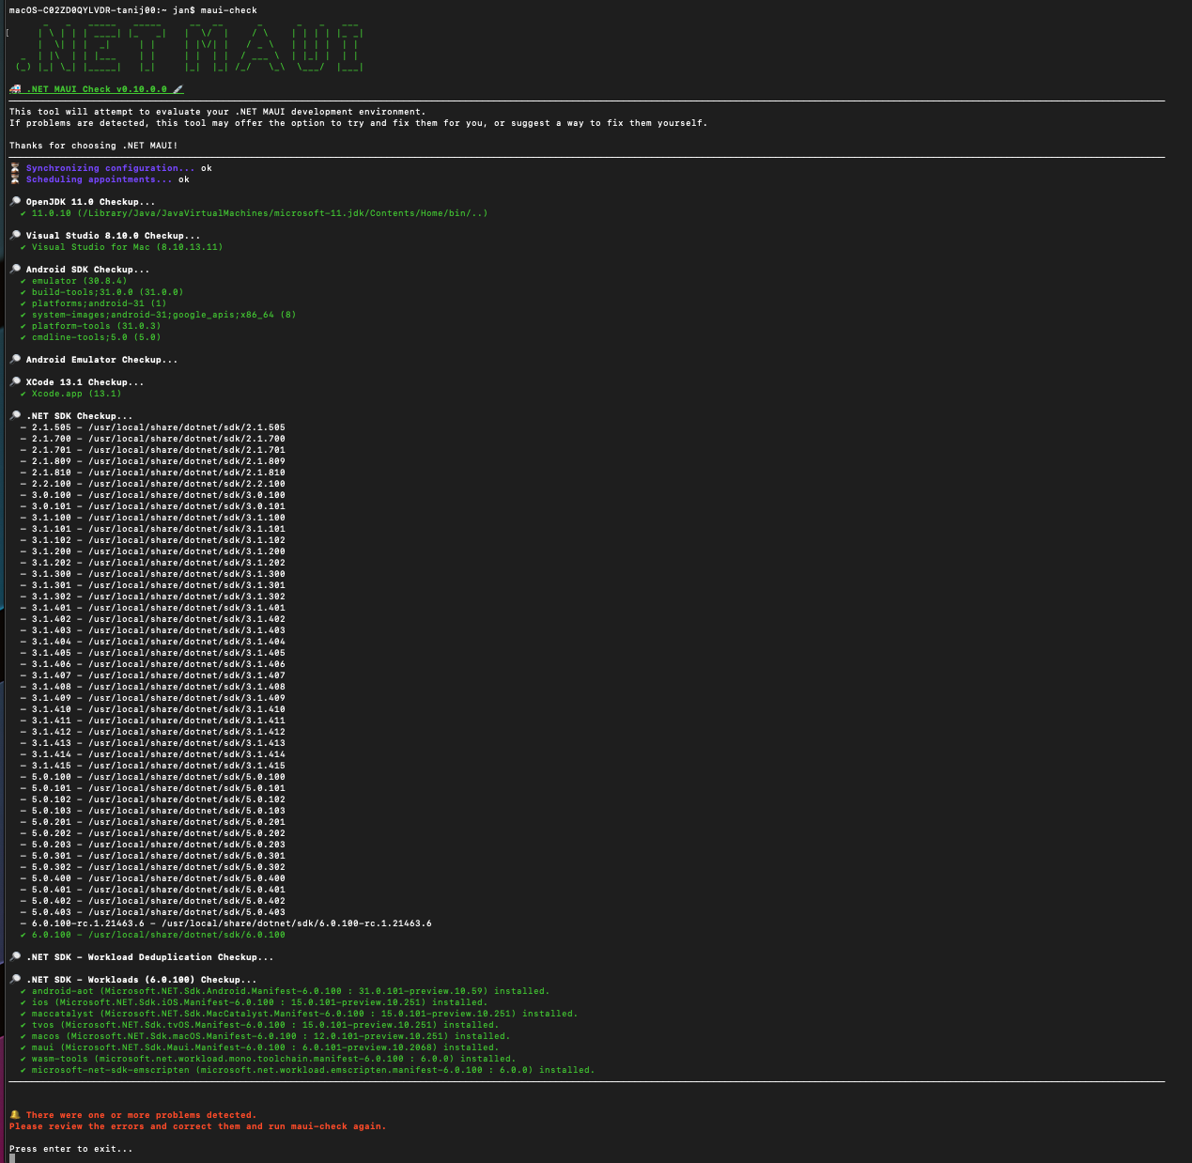Click '.NET SDK - Workloads (6.0.100) Checkup...' heading
Image resolution: width=1192 pixels, height=1163 pixels.
[142, 980]
